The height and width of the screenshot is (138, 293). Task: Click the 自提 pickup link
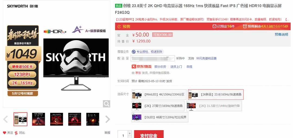pyautogui.click(x=189, y=67)
